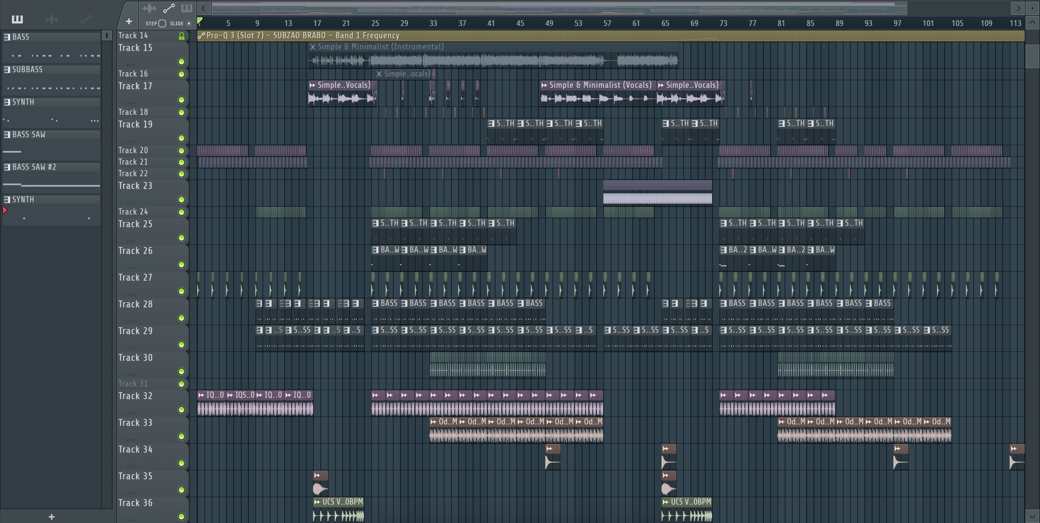Mute Track 23 with its green LED

pyautogui.click(x=182, y=199)
